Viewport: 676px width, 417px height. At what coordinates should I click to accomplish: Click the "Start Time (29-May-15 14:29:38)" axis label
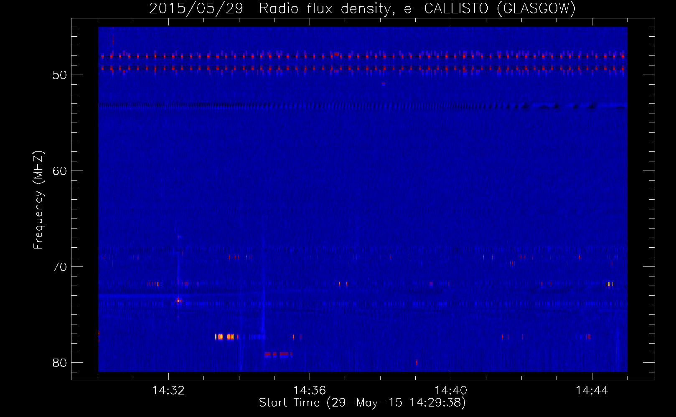click(x=362, y=403)
